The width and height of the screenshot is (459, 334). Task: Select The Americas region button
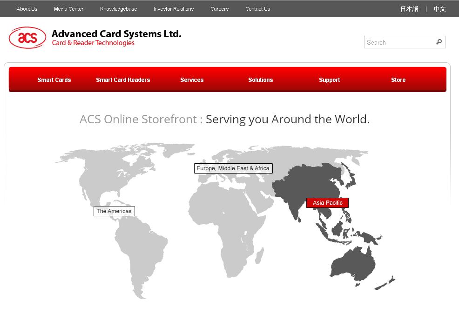point(114,211)
